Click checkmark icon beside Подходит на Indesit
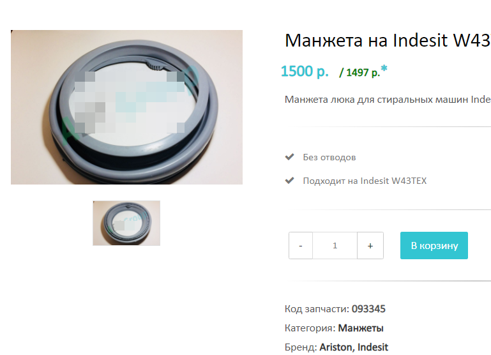Screen dimensions: 491x355 tap(290, 180)
